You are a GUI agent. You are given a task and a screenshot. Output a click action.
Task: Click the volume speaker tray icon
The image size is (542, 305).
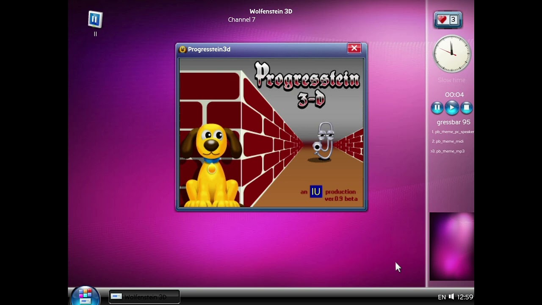tap(451, 297)
